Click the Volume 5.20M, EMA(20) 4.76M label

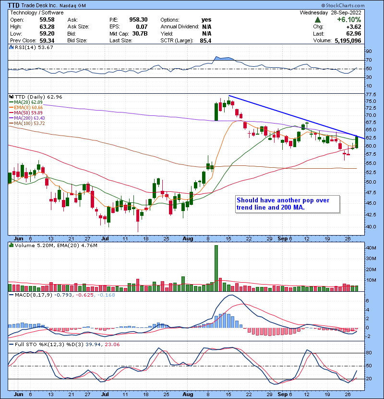[56, 246]
